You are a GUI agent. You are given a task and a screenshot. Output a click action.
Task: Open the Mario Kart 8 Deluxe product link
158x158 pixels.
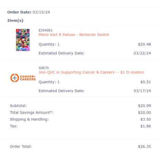pyautogui.click(x=74, y=35)
